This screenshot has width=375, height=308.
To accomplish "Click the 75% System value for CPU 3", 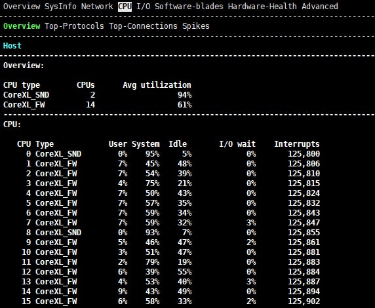I will pos(152,183).
